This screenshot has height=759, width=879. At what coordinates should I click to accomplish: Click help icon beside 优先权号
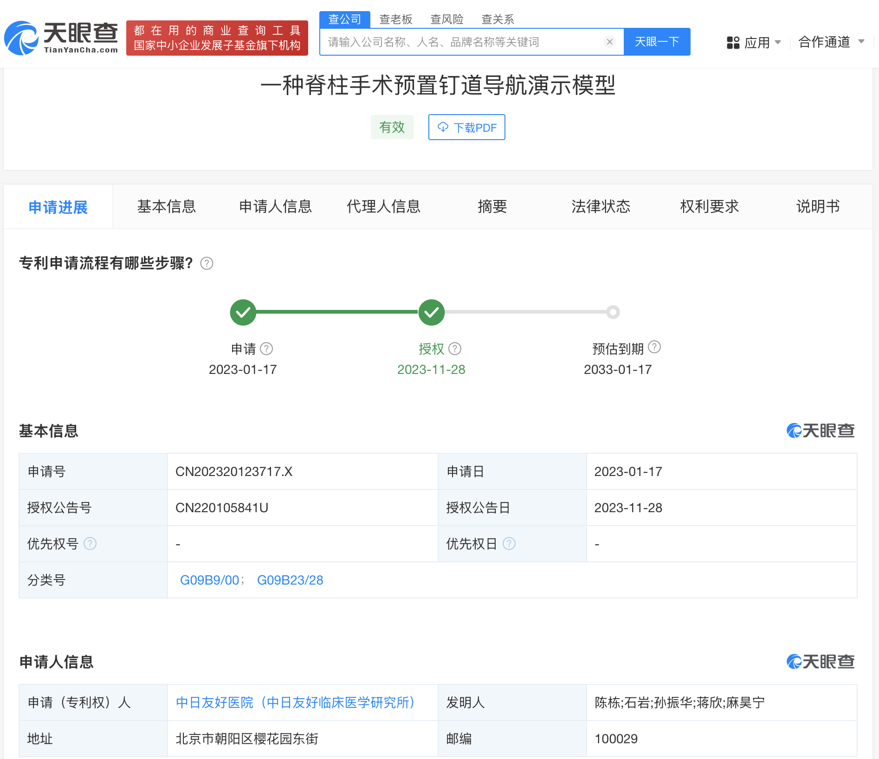pyautogui.click(x=90, y=543)
